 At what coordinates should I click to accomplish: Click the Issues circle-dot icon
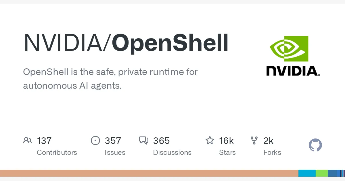point(95,140)
